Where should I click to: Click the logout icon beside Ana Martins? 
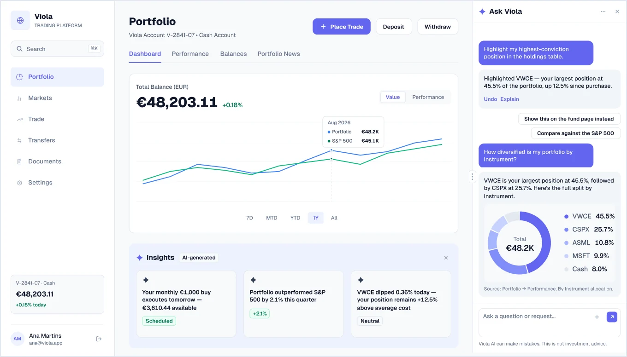(99, 339)
